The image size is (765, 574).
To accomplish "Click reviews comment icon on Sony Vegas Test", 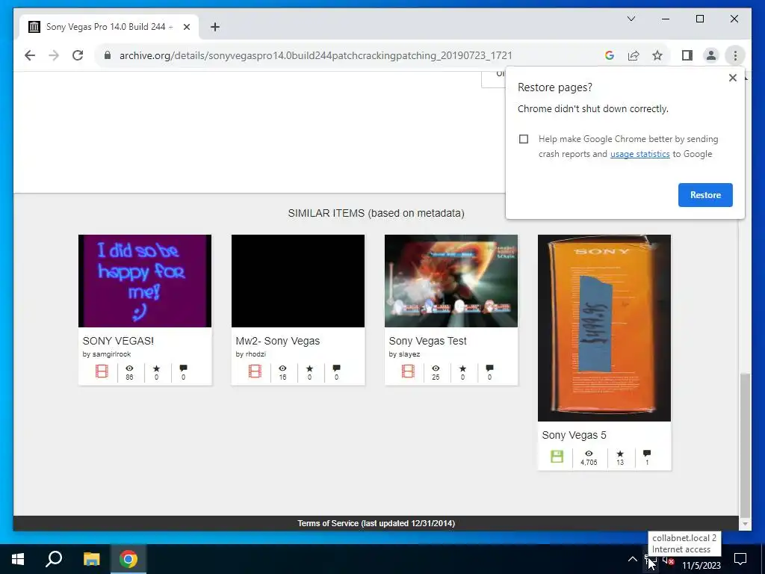I will click(490, 368).
